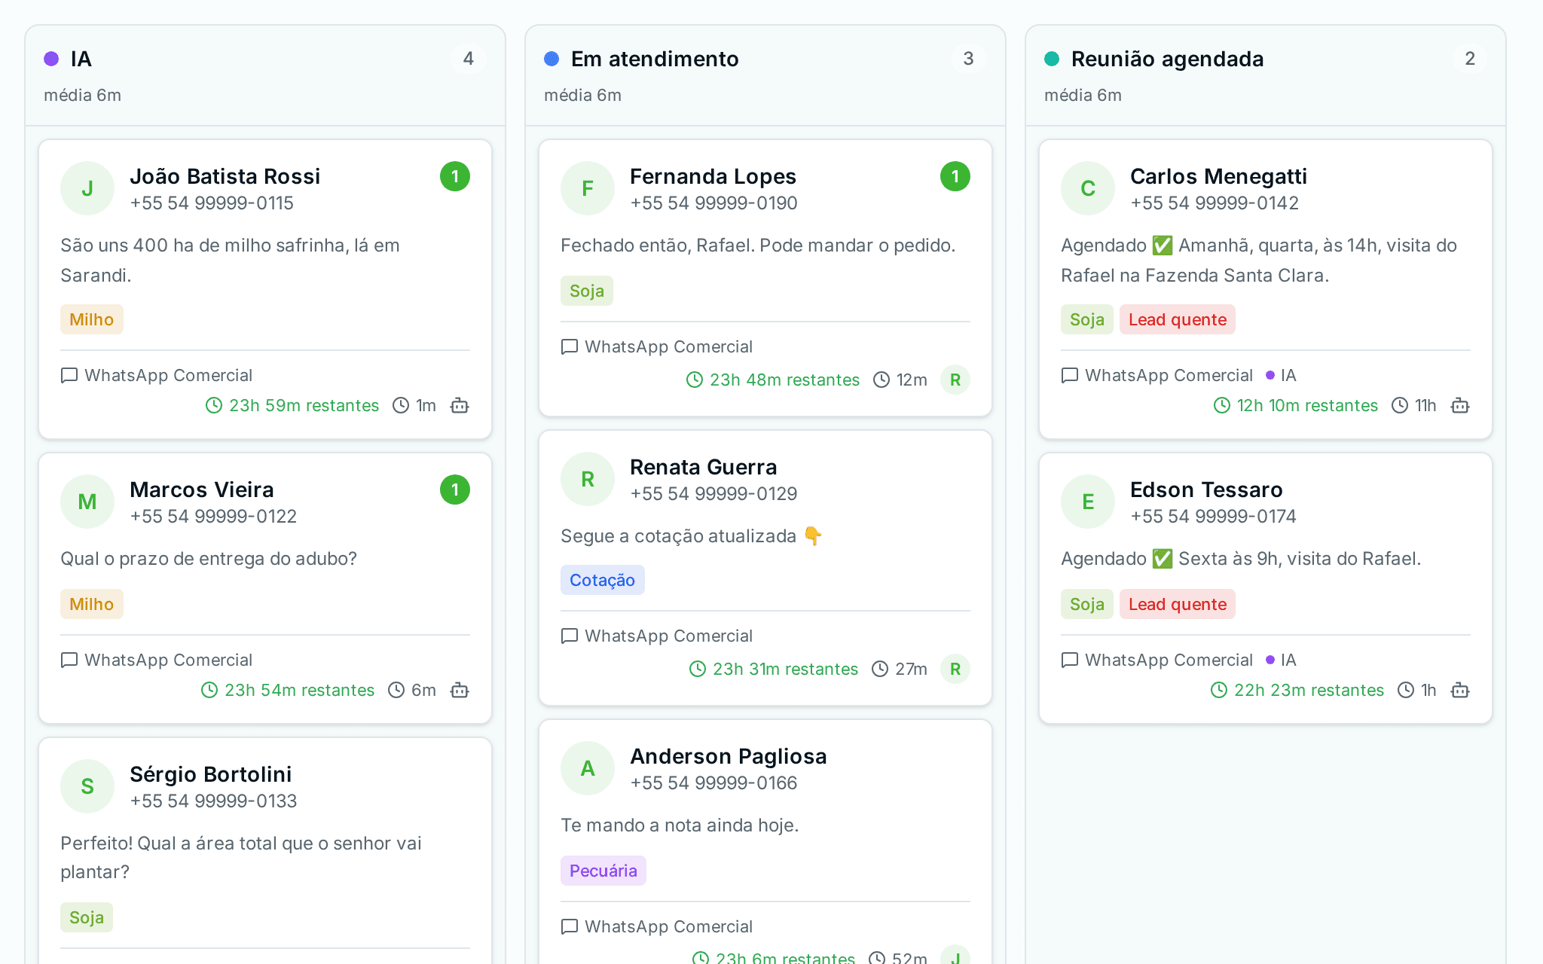
Task: Click the Milho tag on Marcos Vieira's card
Action: point(92,604)
